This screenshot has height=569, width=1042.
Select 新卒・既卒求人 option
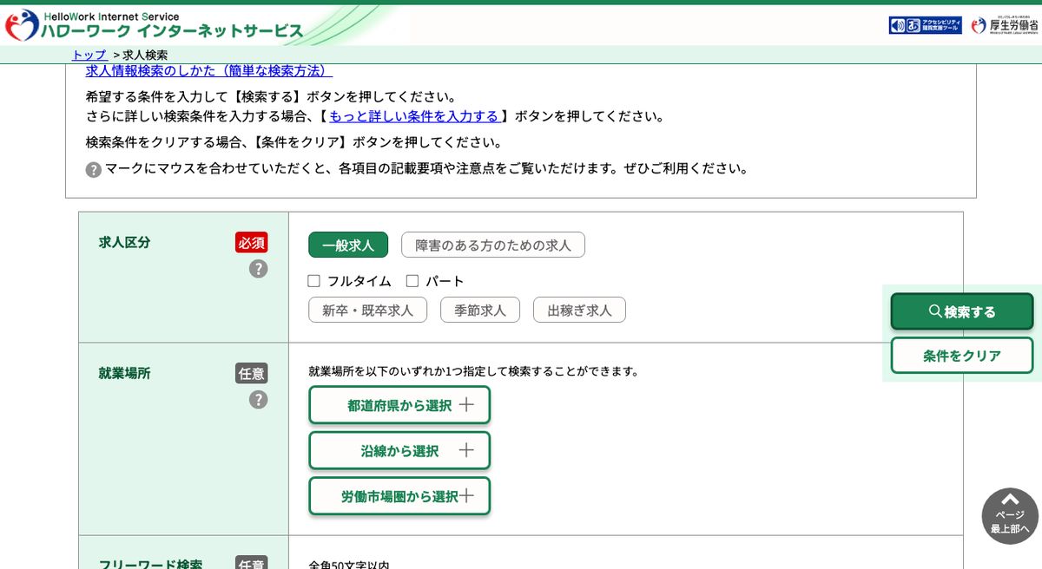click(x=367, y=310)
